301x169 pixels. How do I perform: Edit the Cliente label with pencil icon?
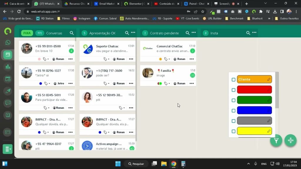pos(269,79)
